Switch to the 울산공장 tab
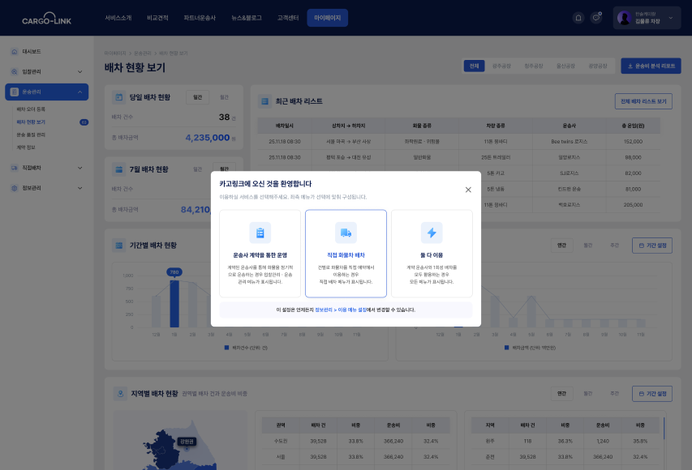The width and height of the screenshot is (692, 470). pos(565,66)
